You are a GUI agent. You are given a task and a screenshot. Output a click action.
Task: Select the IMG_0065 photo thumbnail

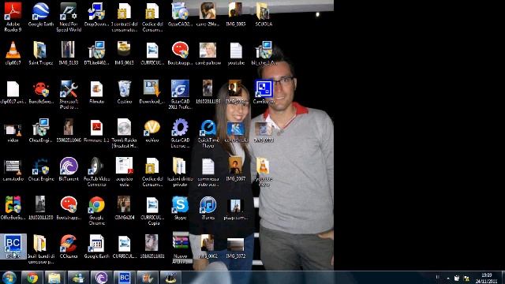coord(236,14)
